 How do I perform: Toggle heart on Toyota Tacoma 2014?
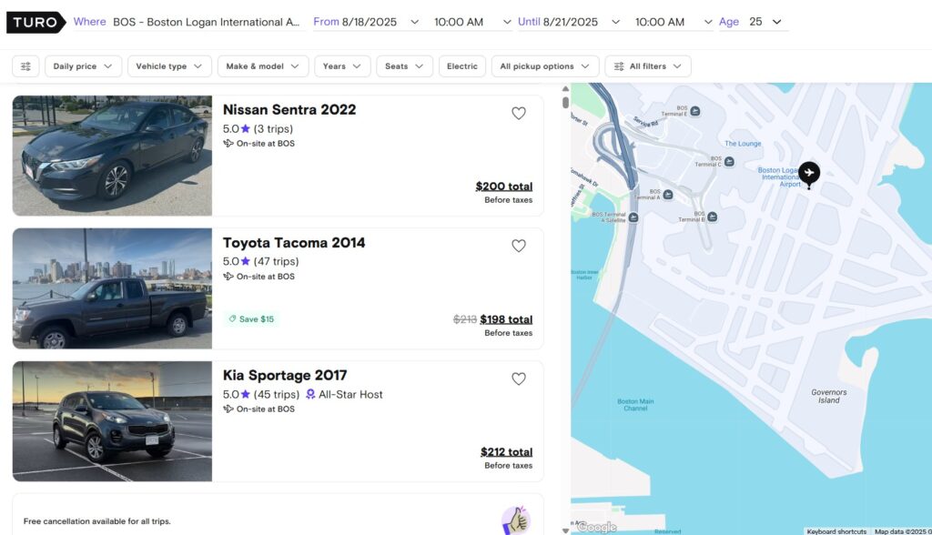click(x=518, y=246)
